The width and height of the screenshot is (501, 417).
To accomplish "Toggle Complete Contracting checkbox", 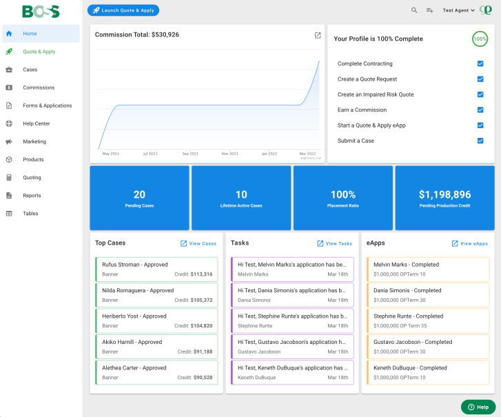I will (x=480, y=63).
